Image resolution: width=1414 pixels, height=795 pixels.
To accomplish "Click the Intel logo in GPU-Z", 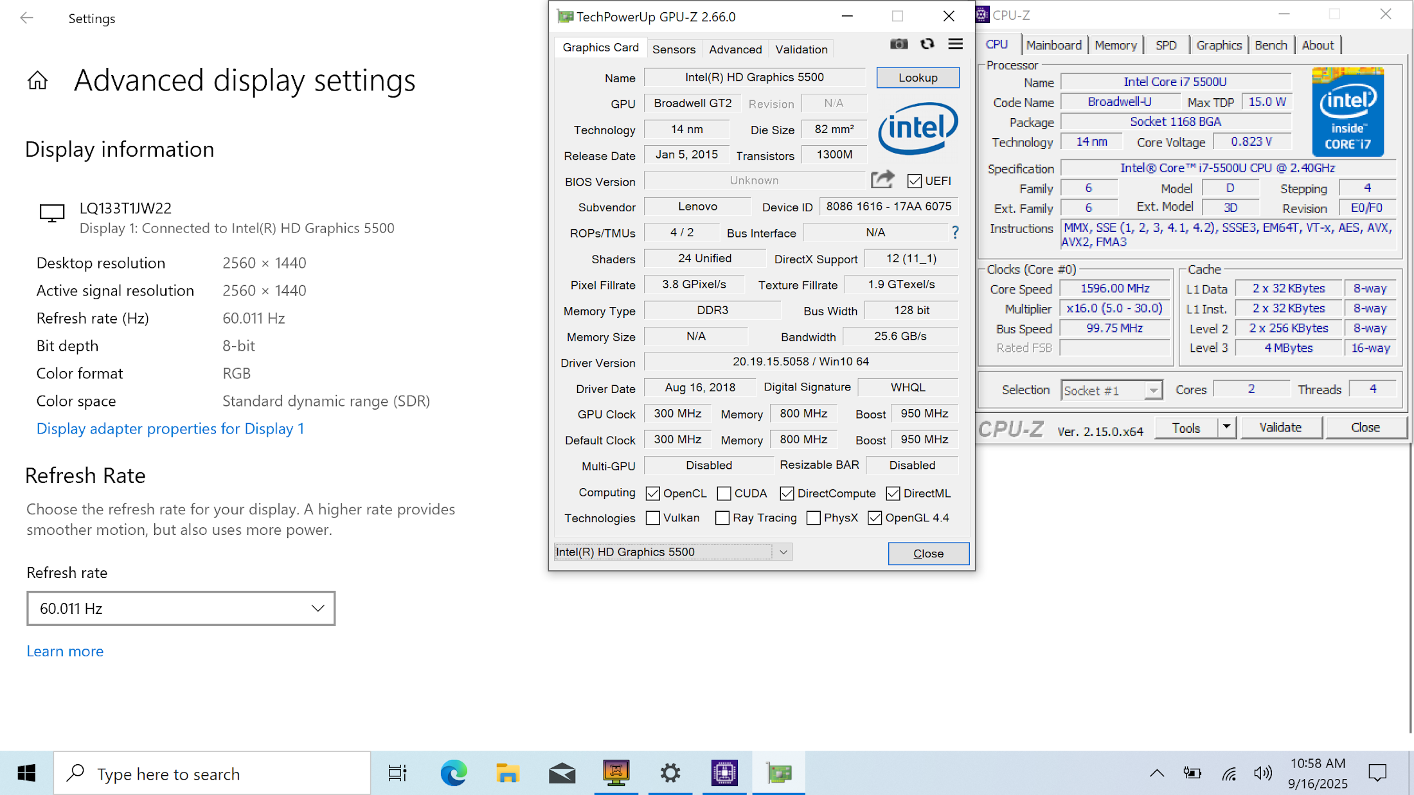I will 918,128.
